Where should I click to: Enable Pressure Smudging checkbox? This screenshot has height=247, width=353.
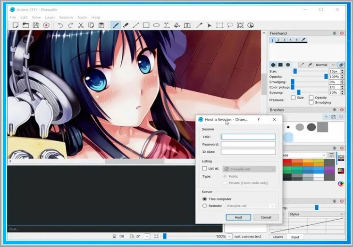tap(311, 102)
